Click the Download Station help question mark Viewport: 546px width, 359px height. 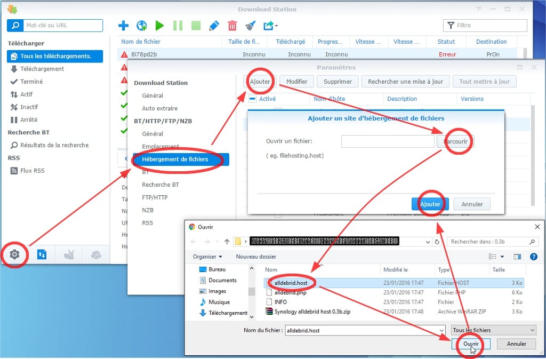point(478,9)
